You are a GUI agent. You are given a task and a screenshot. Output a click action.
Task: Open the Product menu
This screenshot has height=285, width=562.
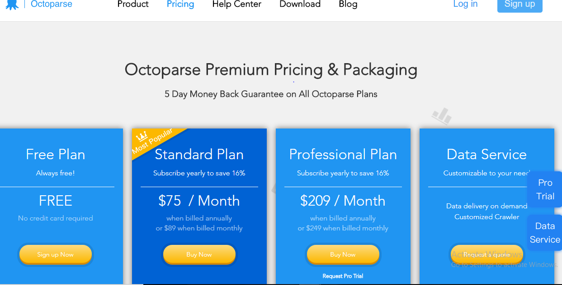point(133,4)
